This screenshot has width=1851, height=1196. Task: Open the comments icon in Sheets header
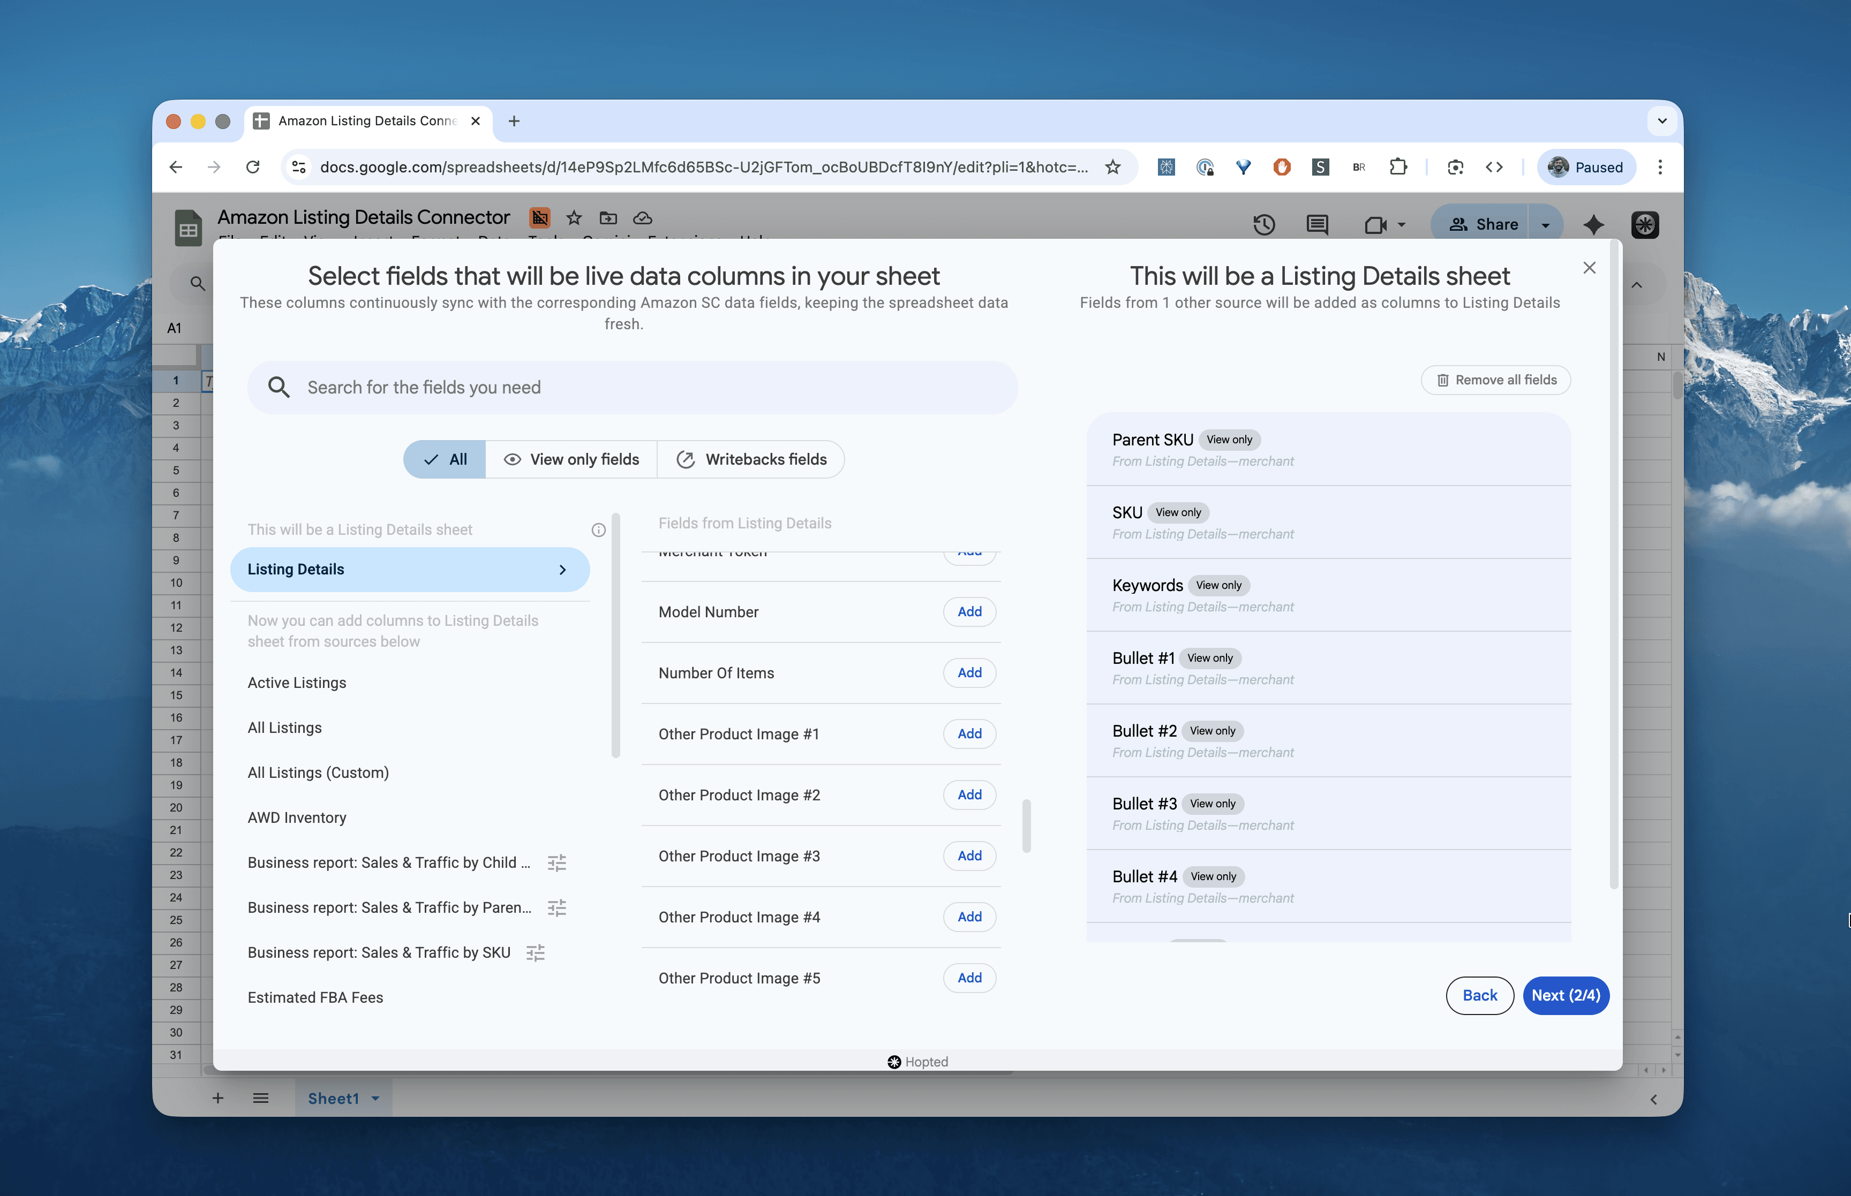click(1316, 224)
